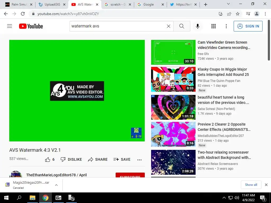Image resolution: width=271 pixels, height=203 pixels.
Task: Click Abstract Relax Screensavers channel name
Action: click(218, 164)
